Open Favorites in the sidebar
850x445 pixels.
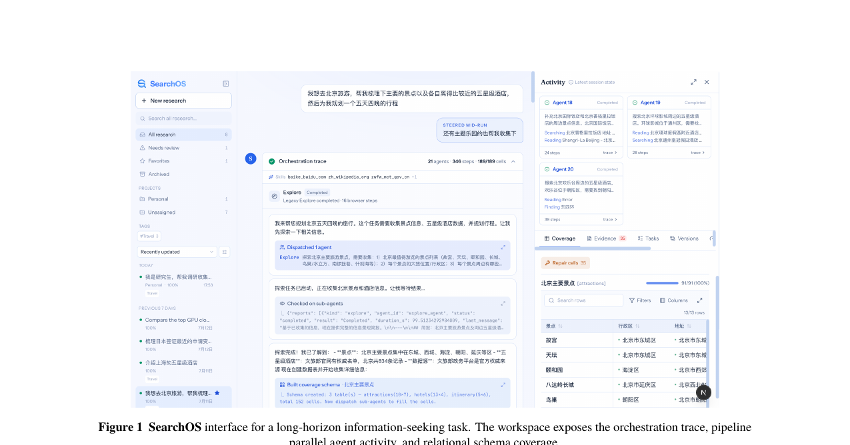click(183, 161)
